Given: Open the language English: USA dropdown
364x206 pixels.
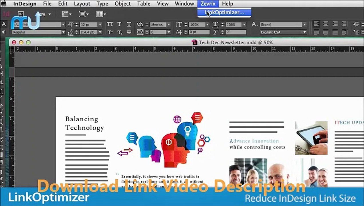Looking at the screenshot, I should (x=304, y=32).
